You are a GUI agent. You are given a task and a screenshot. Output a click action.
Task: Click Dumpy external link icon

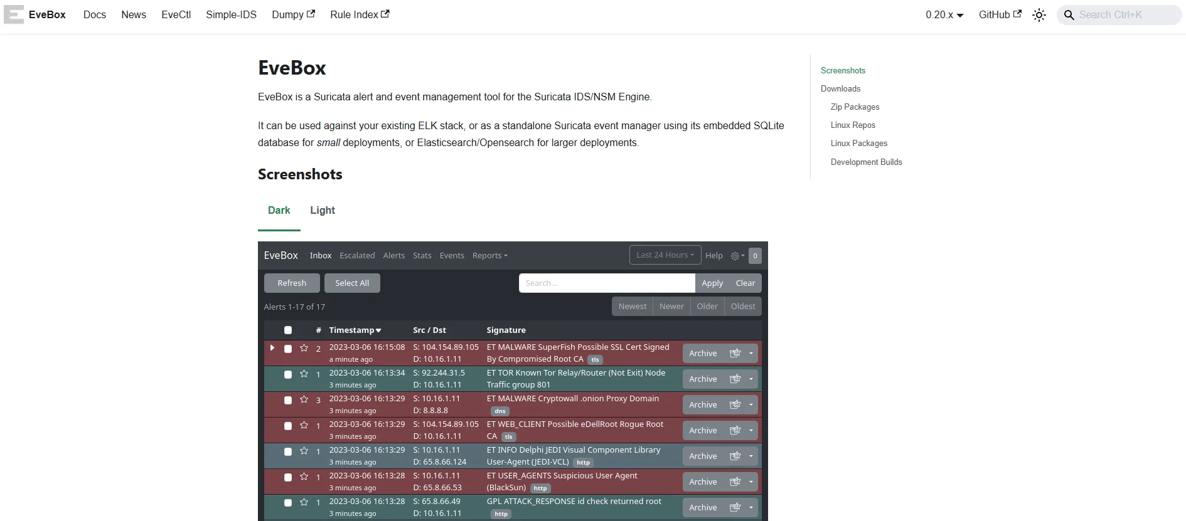click(x=311, y=14)
